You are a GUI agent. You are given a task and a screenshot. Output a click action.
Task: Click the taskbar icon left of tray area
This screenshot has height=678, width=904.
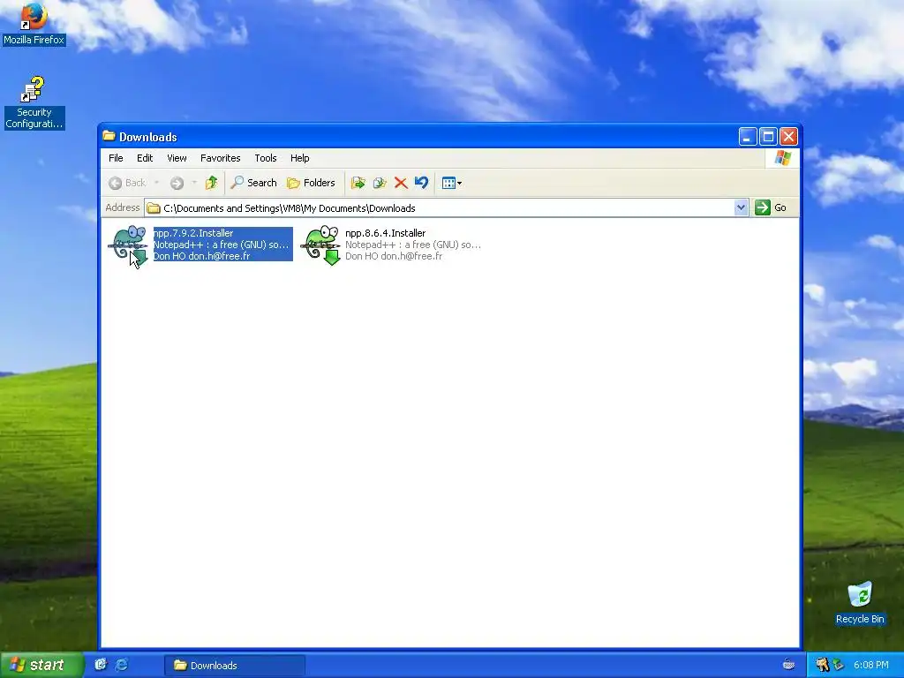(788, 666)
